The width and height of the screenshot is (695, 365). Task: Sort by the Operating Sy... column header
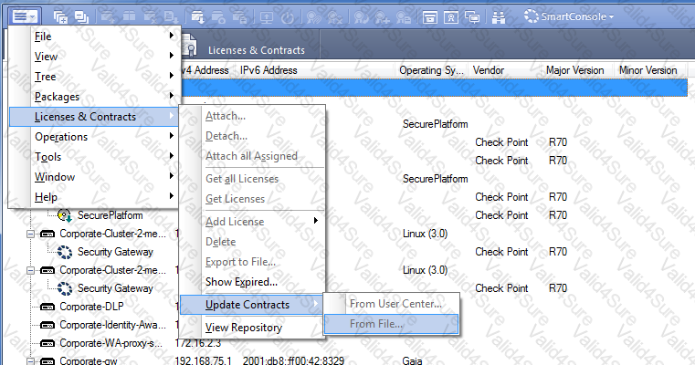coord(431,70)
